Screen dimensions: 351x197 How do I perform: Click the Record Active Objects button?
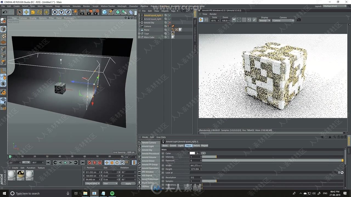point(89,163)
